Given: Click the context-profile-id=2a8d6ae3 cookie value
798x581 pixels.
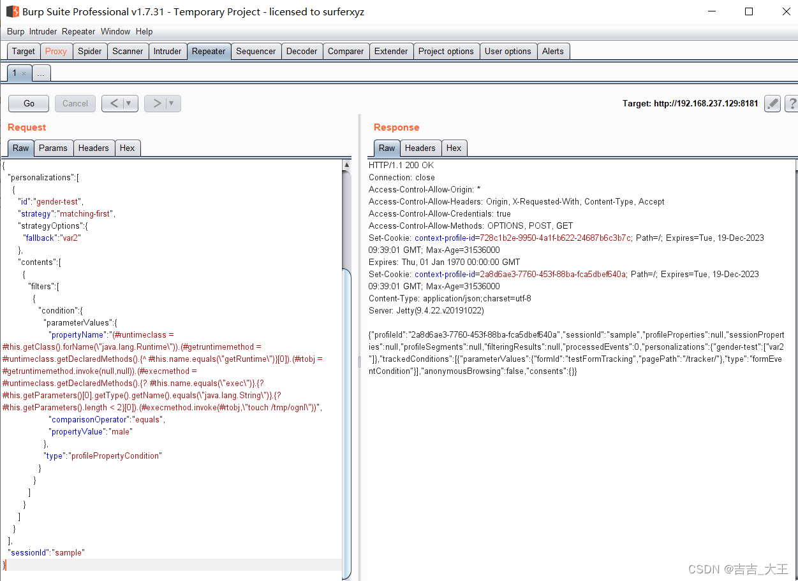Looking at the screenshot, I should click(521, 274).
